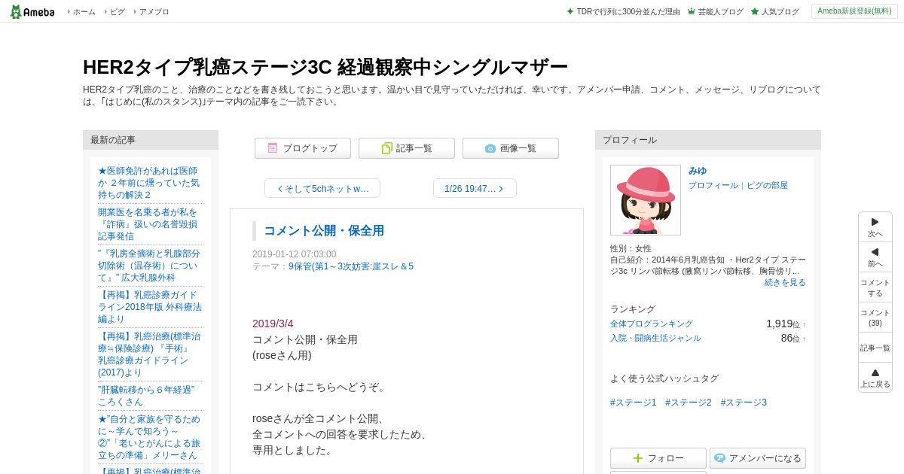Click hashtag #ステージ3

point(744,403)
